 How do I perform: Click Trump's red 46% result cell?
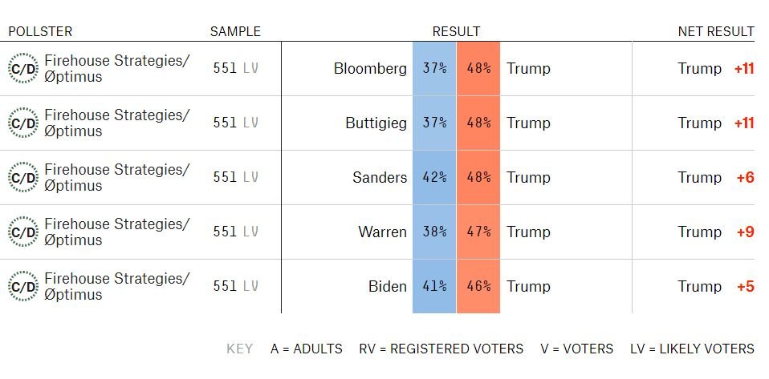[478, 287]
